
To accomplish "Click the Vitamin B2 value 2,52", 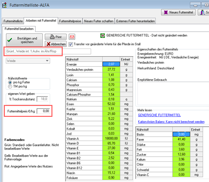I will point(111,158).
